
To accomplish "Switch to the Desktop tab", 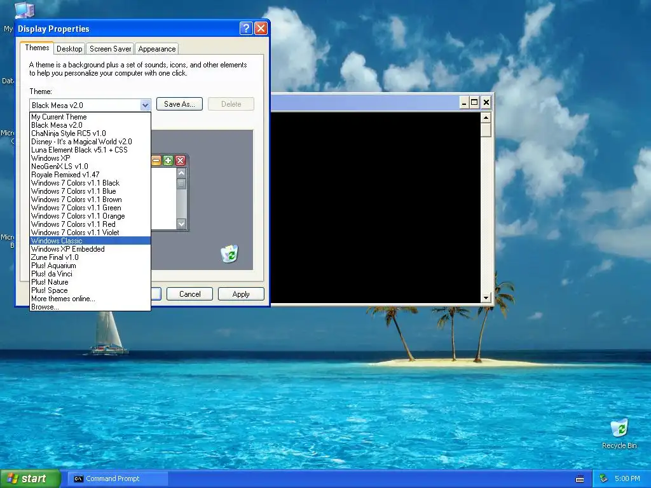I will (x=69, y=48).
